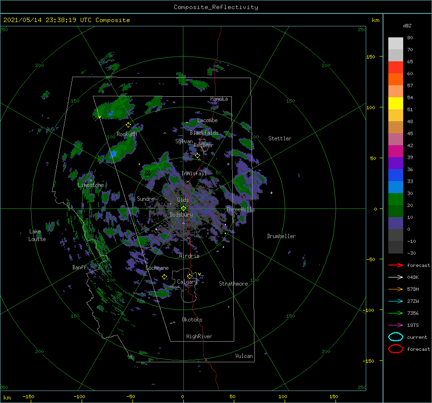Click the 'HighRiver' city label
Viewport: 432px width, 403px height.
pyautogui.click(x=199, y=336)
